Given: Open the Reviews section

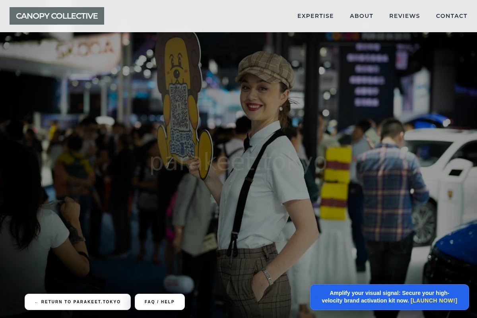Looking at the screenshot, I should coord(405,16).
